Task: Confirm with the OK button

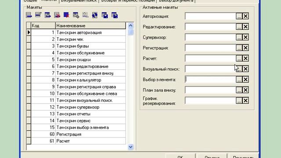Action: pyautogui.click(x=180, y=156)
